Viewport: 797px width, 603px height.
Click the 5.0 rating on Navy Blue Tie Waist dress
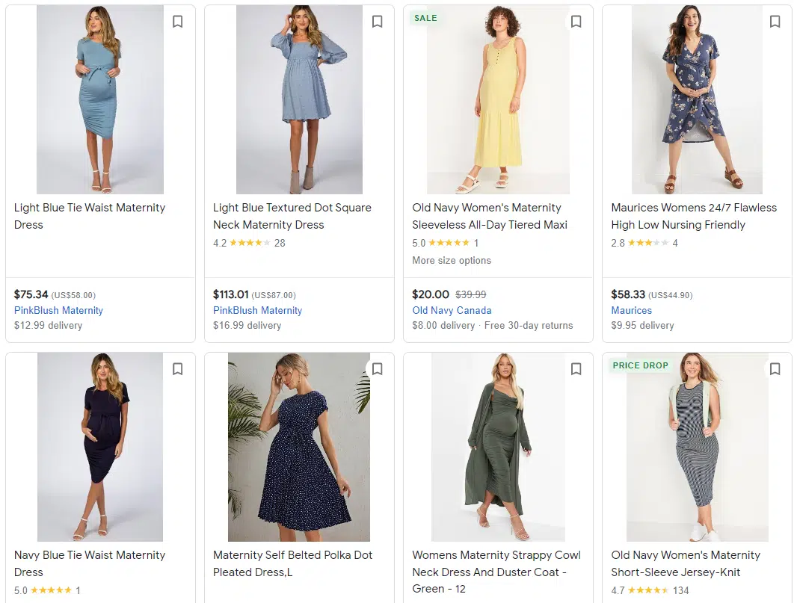tap(47, 590)
